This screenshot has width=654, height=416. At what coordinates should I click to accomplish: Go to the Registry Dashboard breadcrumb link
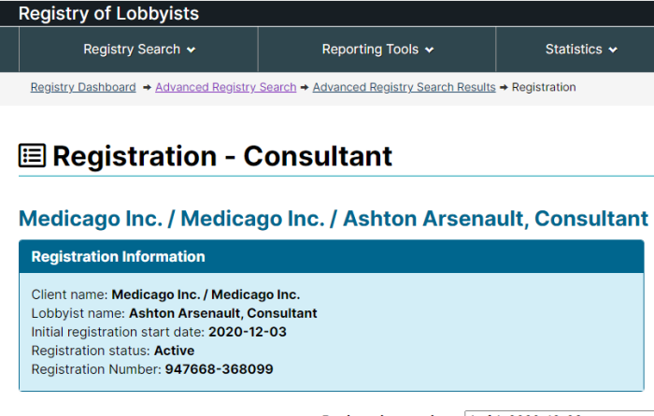point(83,87)
